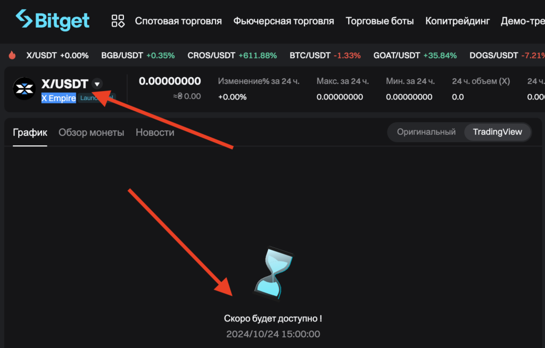Expand the X/USDT pair selector arrow
This screenshot has width=545, height=348.
[97, 84]
